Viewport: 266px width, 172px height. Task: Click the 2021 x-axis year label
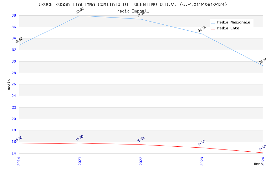[x=80, y=161]
